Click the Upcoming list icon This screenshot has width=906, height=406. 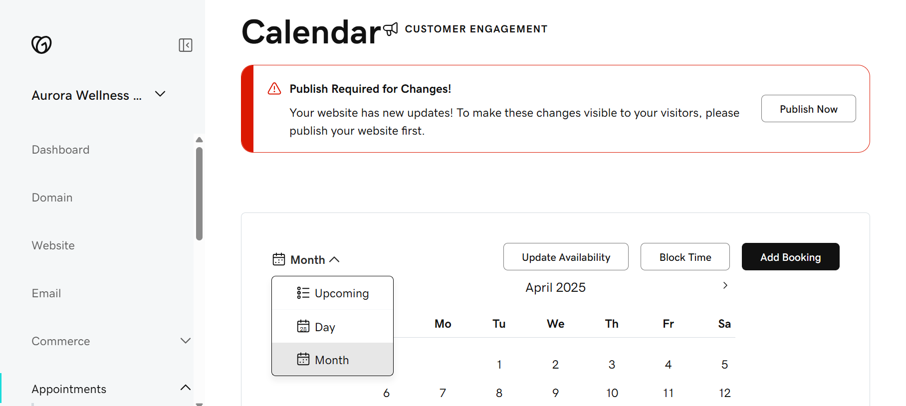(x=303, y=293)
